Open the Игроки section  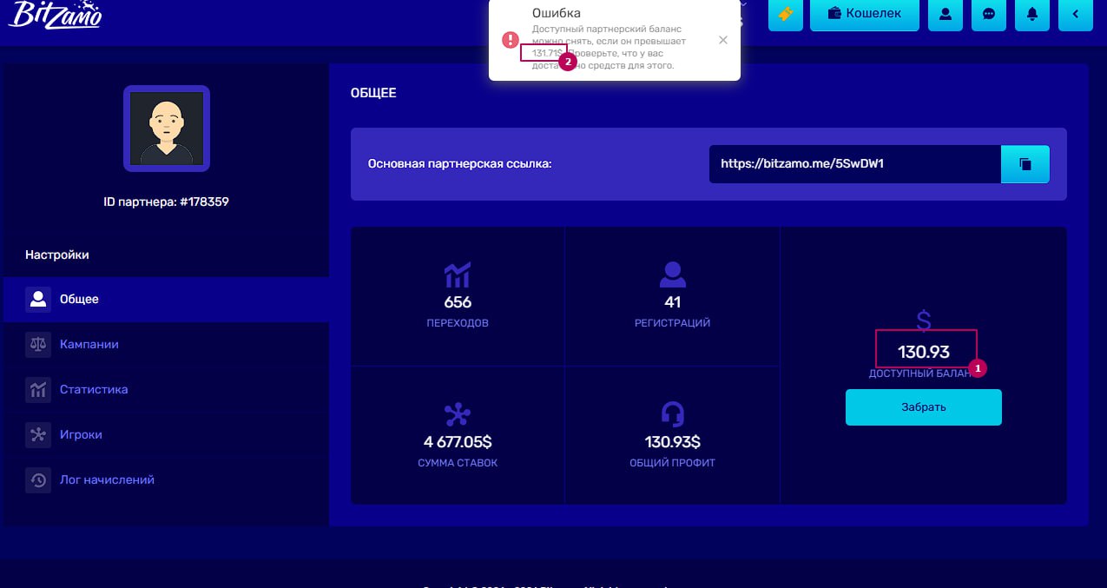(x=81, y=435)
